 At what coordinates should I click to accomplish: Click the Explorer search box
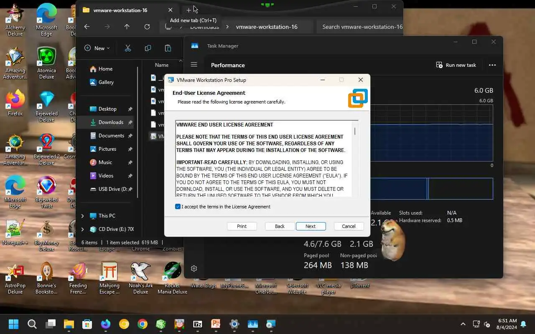(359, 27)
